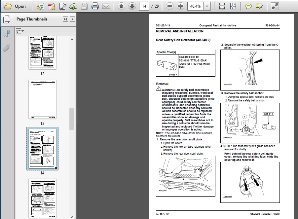Open the thumbnails options dropdown menu
Screen dimensions: 298x219
20,31
